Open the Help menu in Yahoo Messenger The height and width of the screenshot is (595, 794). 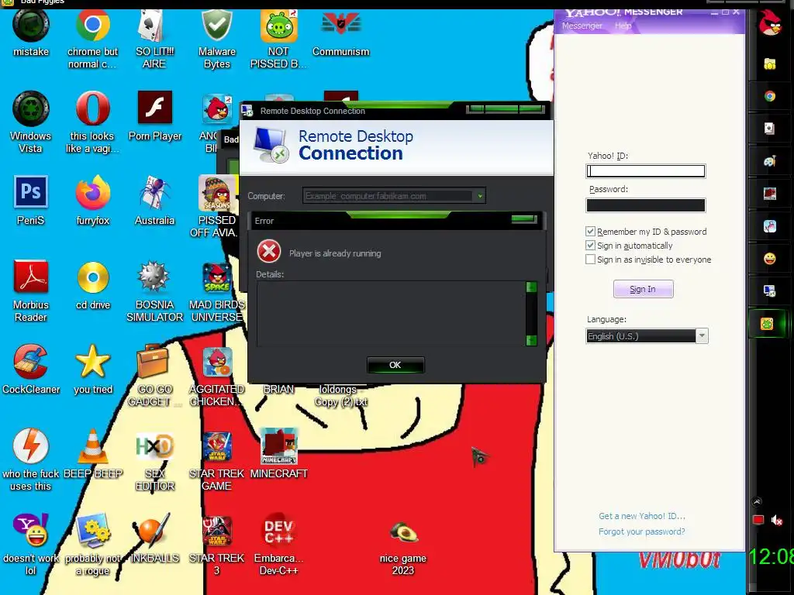[x=623, y=26]
